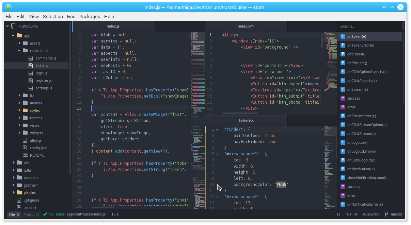Click the git branch icon for master

pyautogui.click(x=386, y=214)
